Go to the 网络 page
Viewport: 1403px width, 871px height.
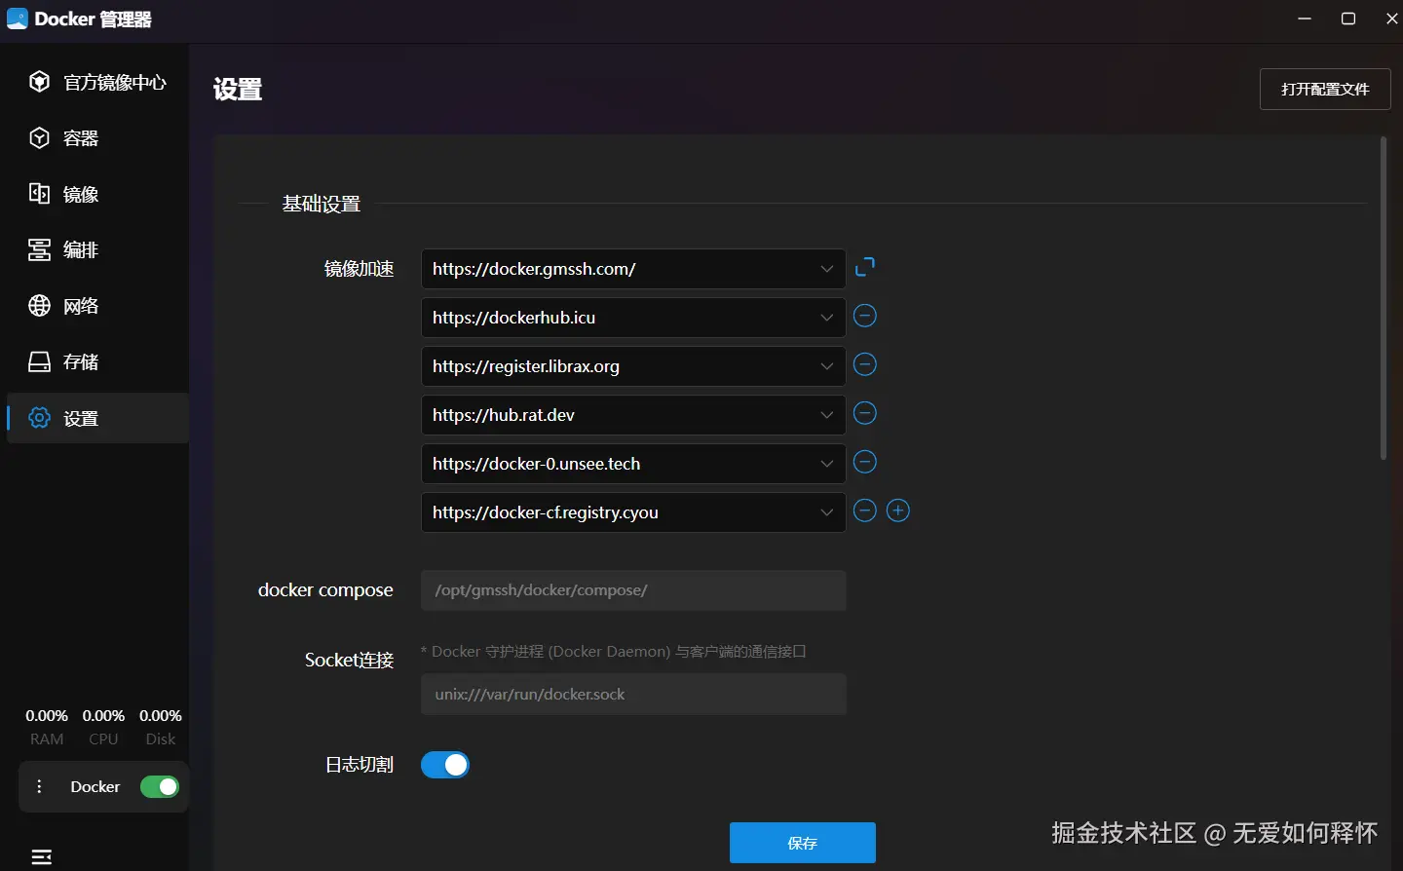(97, 306)
